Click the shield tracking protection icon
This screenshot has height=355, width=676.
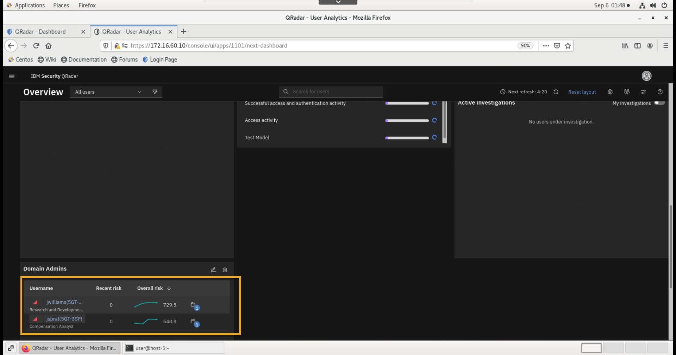(x=106, y=46)
